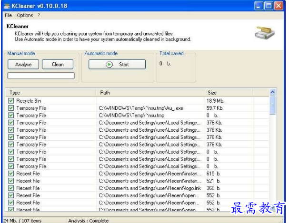Screen dimensions: 289x223
Task: Uncheck the Recent File 521 b. checkbox
Action: click(x=11, y=181)
